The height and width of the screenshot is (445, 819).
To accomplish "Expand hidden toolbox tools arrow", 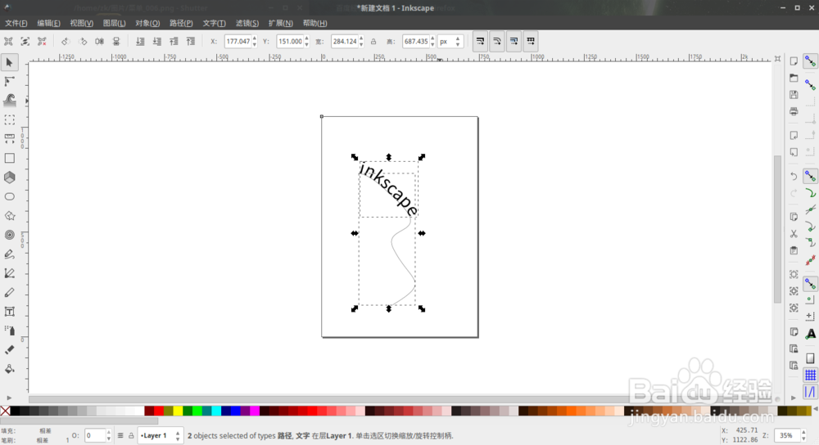I will coord(9,398).
